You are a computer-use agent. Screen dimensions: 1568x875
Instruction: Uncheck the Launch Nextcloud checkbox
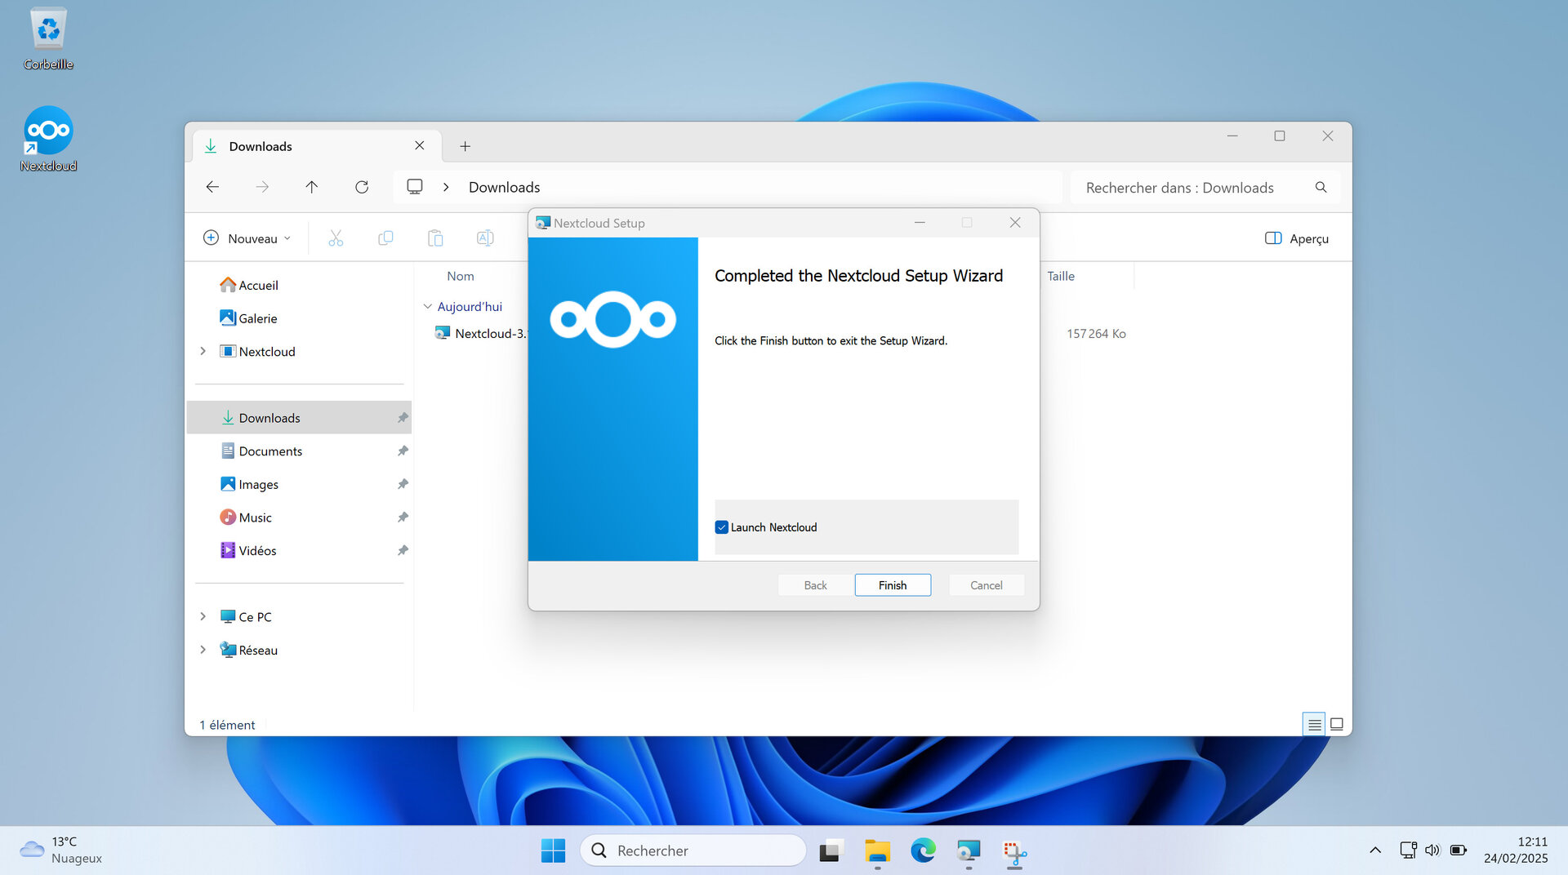[721, 527]
